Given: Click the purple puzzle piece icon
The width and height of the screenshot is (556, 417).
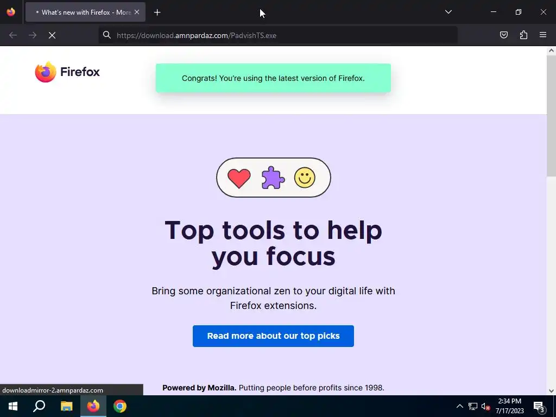Looking at the screenshot, I should [273, 178].
